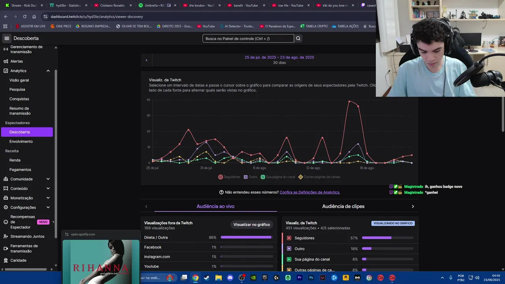Click the help icon beside Não entendeu

(221, 192)
